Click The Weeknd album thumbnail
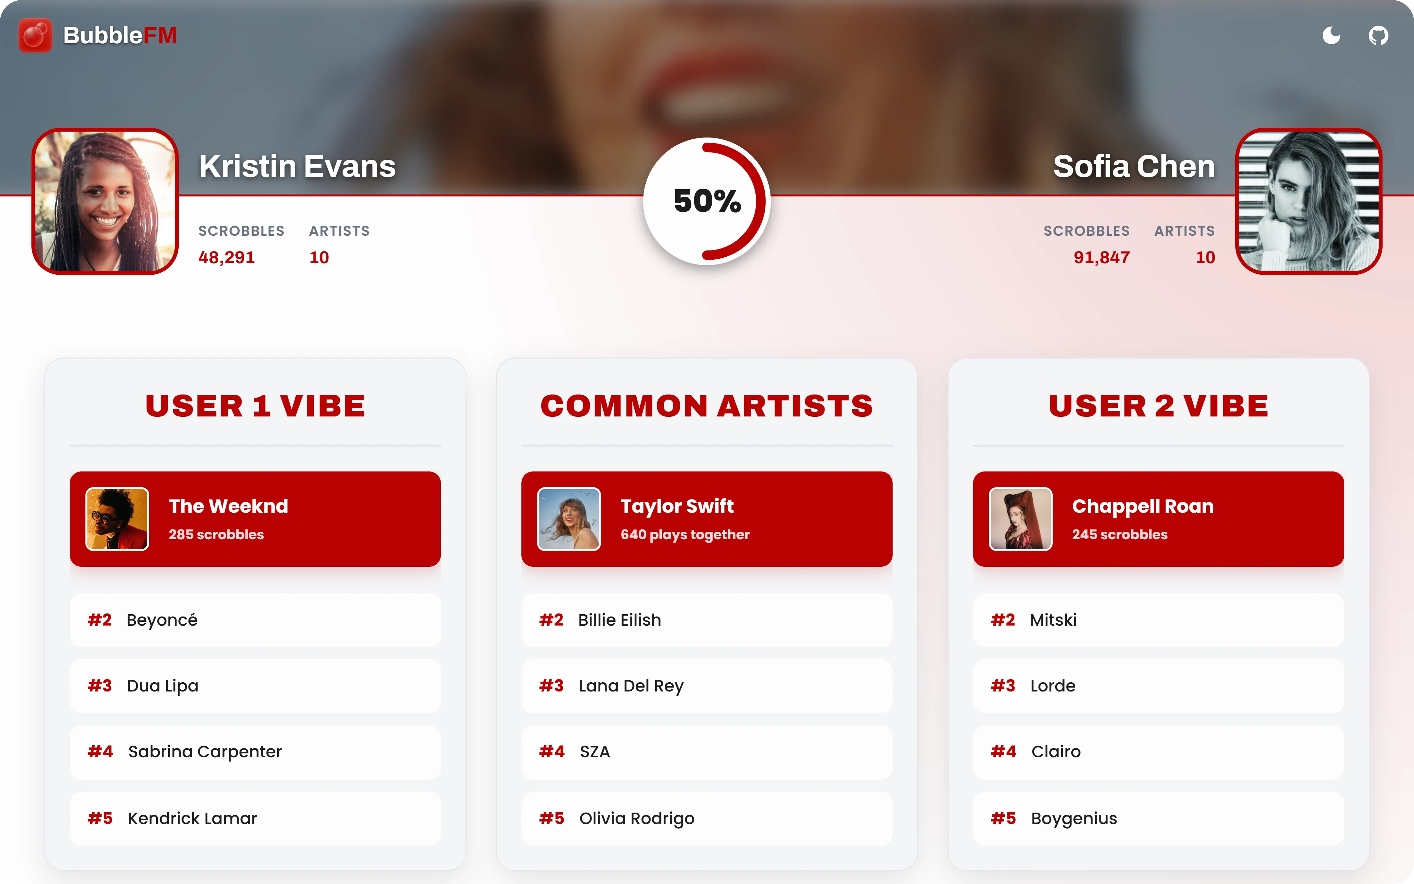Screen dimensions: 1414x884 point(118,519)
